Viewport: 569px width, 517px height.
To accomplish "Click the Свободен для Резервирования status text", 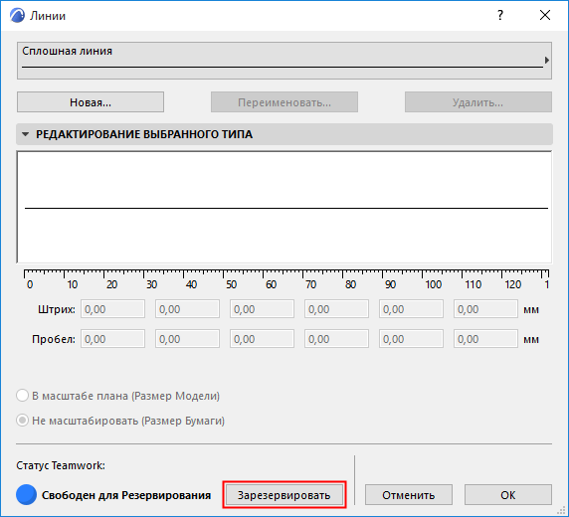I will (x=126, y=495).
